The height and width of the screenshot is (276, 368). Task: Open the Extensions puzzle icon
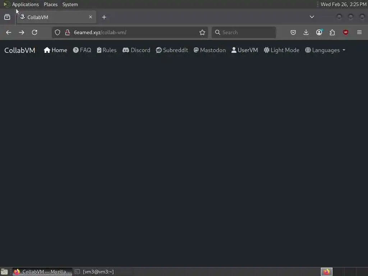332,32
